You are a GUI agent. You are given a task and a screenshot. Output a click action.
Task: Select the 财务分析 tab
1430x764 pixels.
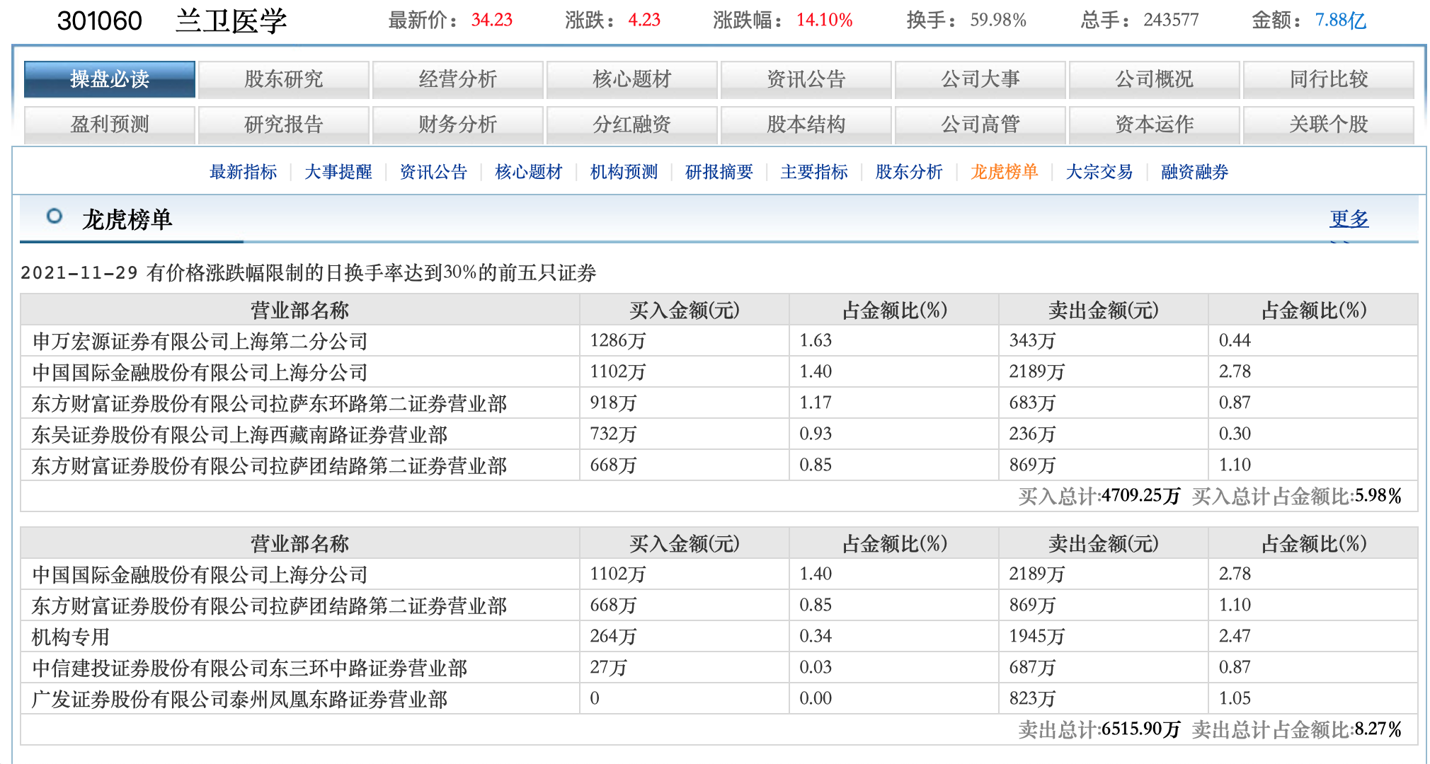(x=458, y=125)
